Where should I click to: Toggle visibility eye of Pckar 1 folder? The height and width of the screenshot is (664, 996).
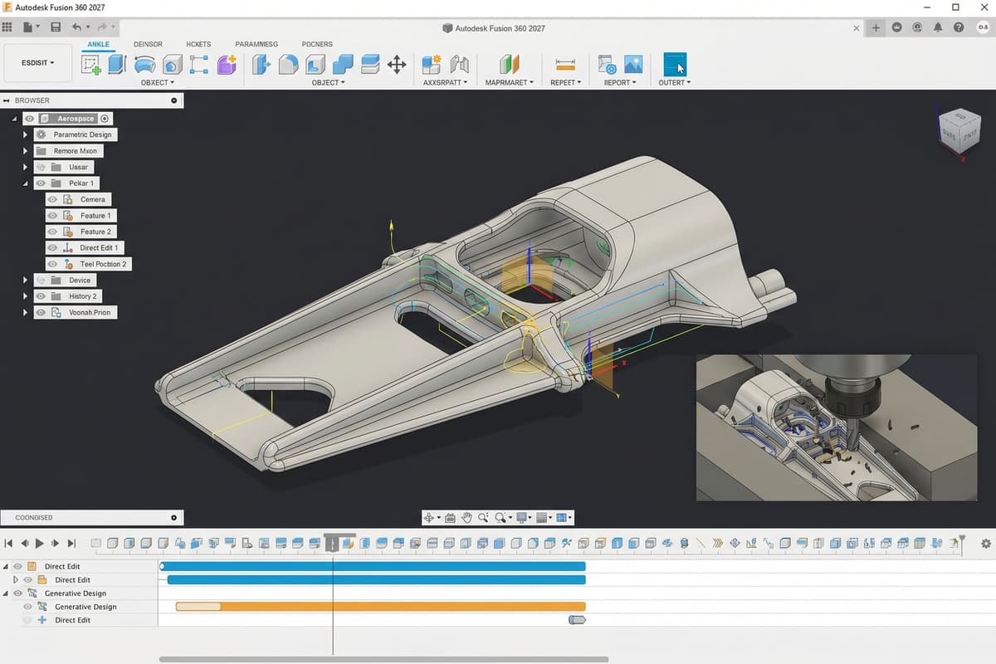tap(40, 183)
